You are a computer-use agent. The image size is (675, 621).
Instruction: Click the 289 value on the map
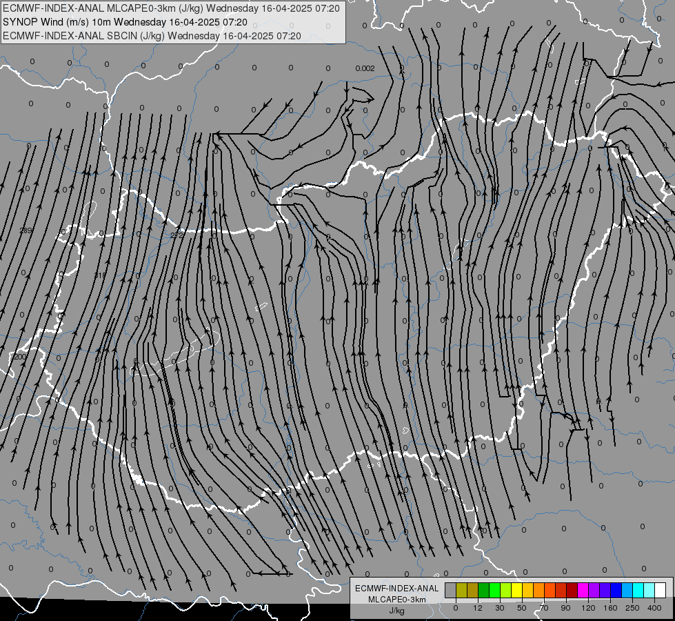[26, 230]
